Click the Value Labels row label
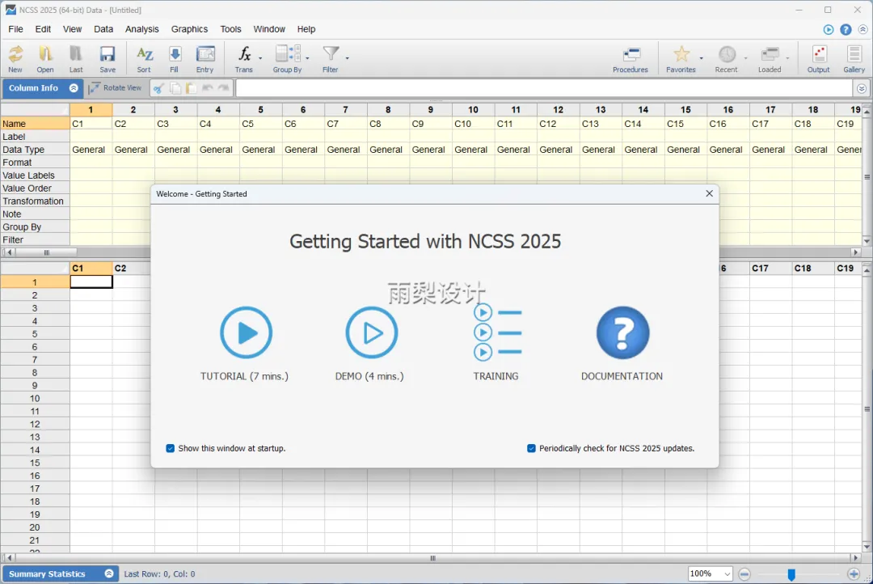 [35, 175]
